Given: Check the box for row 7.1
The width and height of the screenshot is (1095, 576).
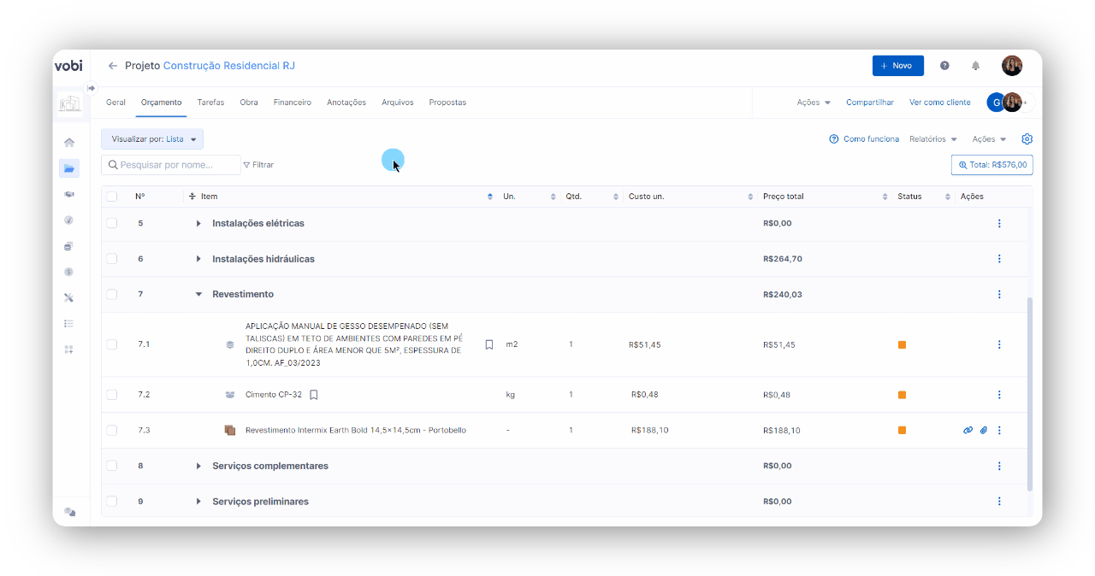Looking at the screenshot, I should (x=112, y=344).
